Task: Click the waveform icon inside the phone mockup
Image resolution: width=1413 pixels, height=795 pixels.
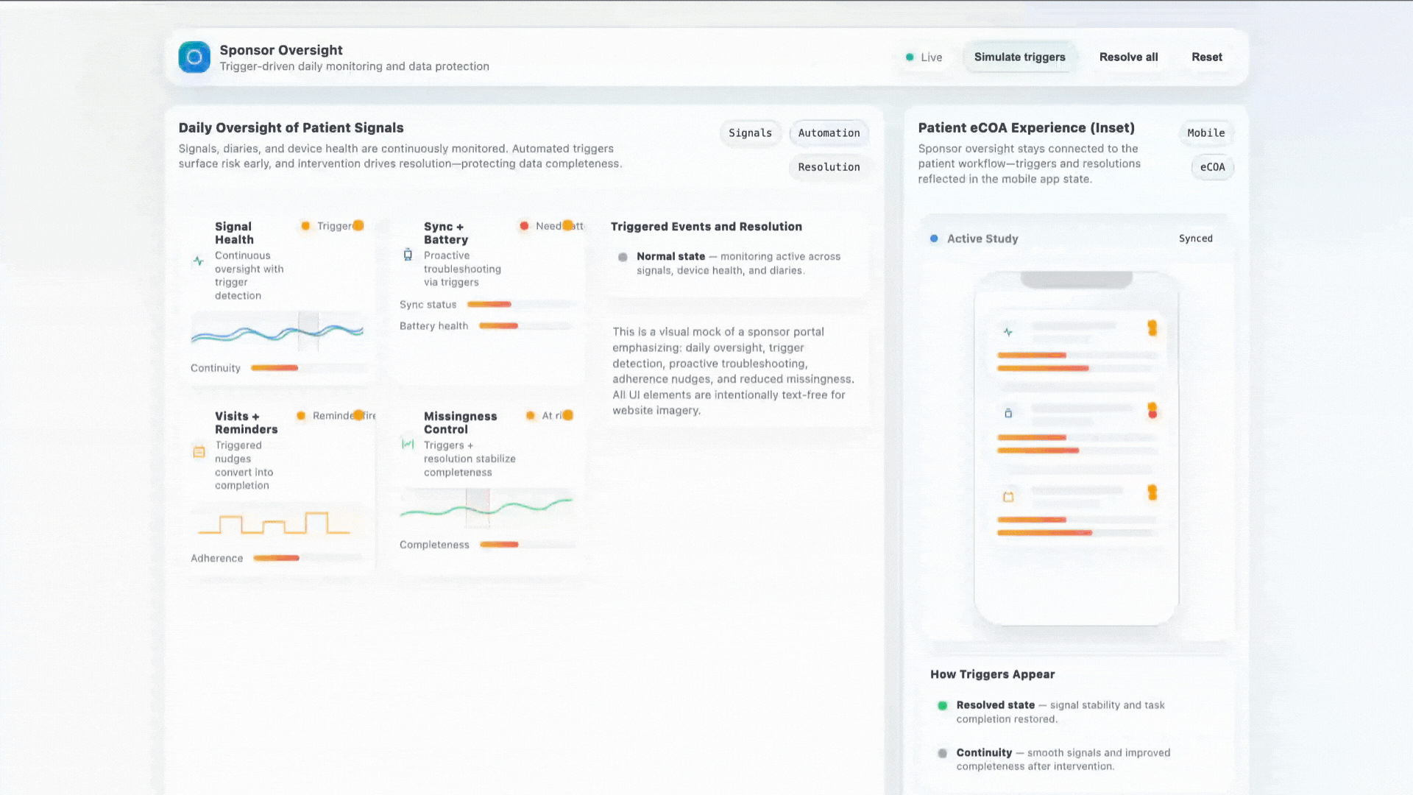Action: click(x=1008, y=331)
